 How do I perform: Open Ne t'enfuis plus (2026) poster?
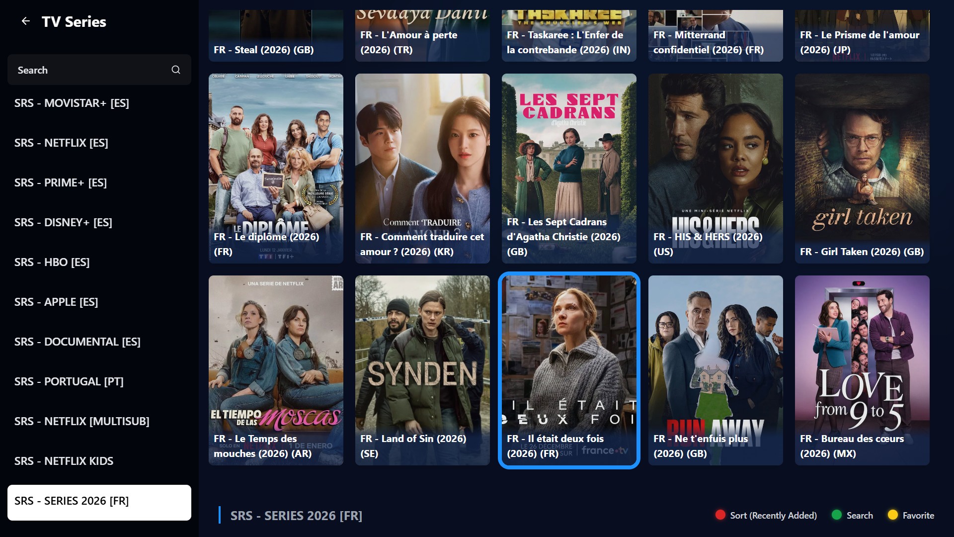715,370
